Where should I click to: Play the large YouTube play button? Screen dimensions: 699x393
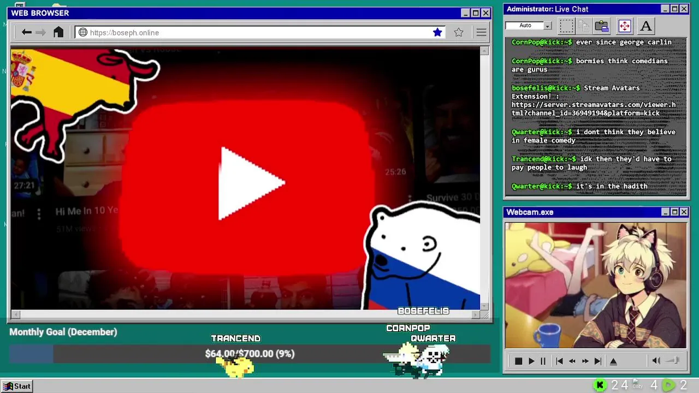(252, 183)
